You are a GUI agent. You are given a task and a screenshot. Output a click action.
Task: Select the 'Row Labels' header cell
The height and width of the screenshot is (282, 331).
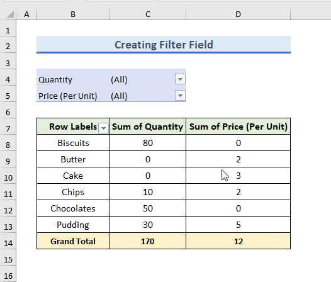click(73, 127)
